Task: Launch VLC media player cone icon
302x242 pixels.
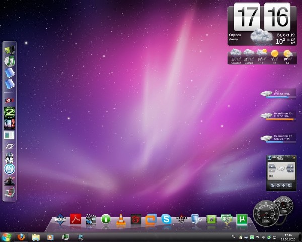Action: pyautogui.click(x=121, y=219)
